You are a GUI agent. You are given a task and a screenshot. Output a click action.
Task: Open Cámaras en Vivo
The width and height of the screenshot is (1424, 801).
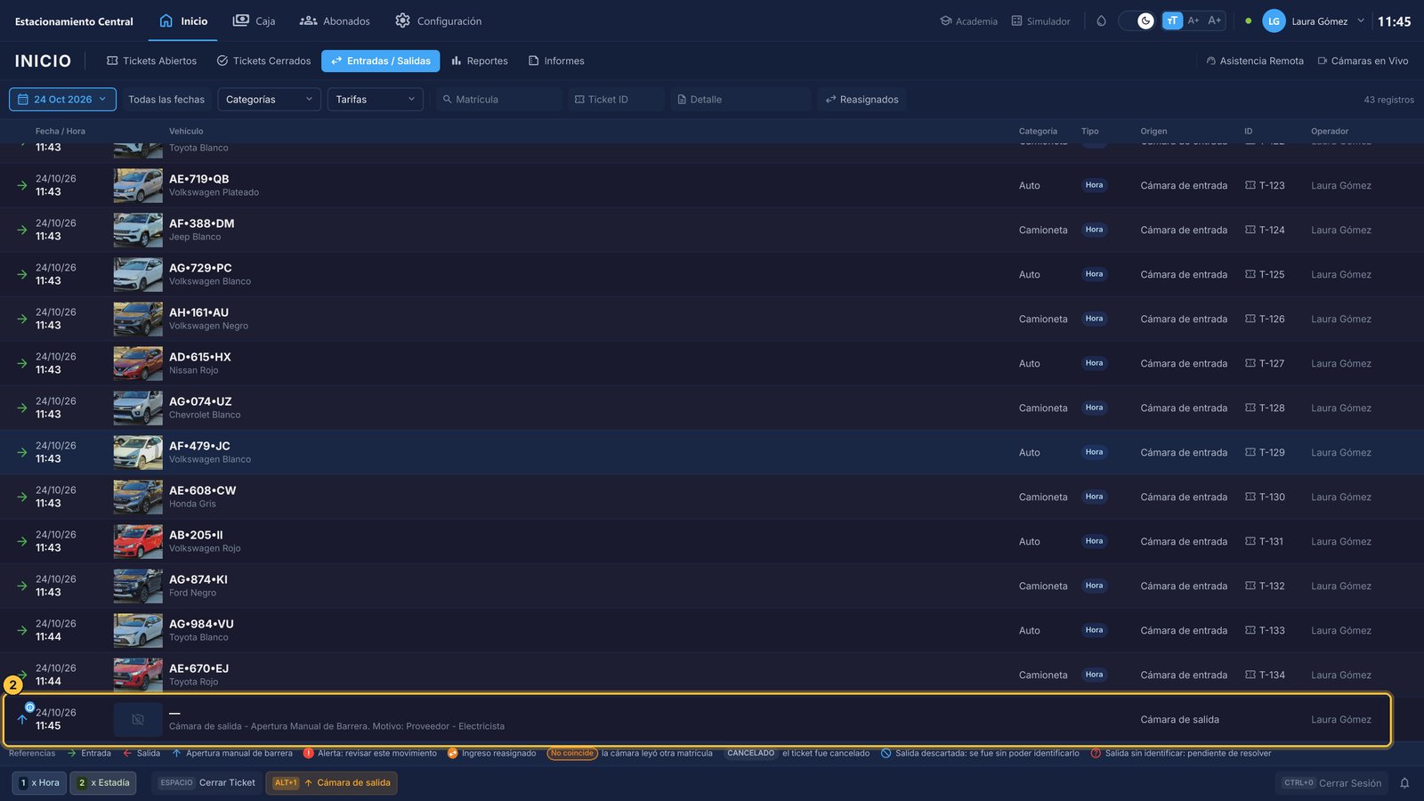pyautogui.click(x=1363, y=61)
